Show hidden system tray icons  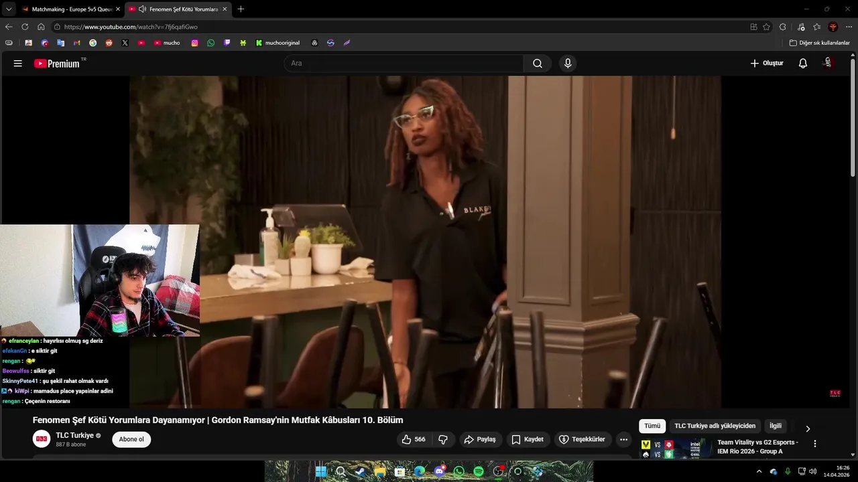[759, 471]
